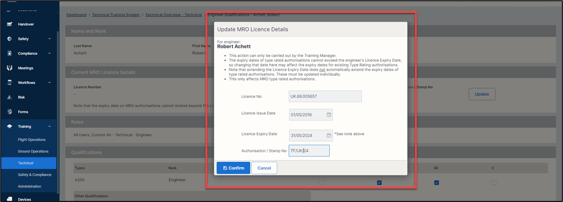The height and width of the screenshot is (202, 563).
Task: Open Technical Training System breadcrumb link
Action: point(116,15)
